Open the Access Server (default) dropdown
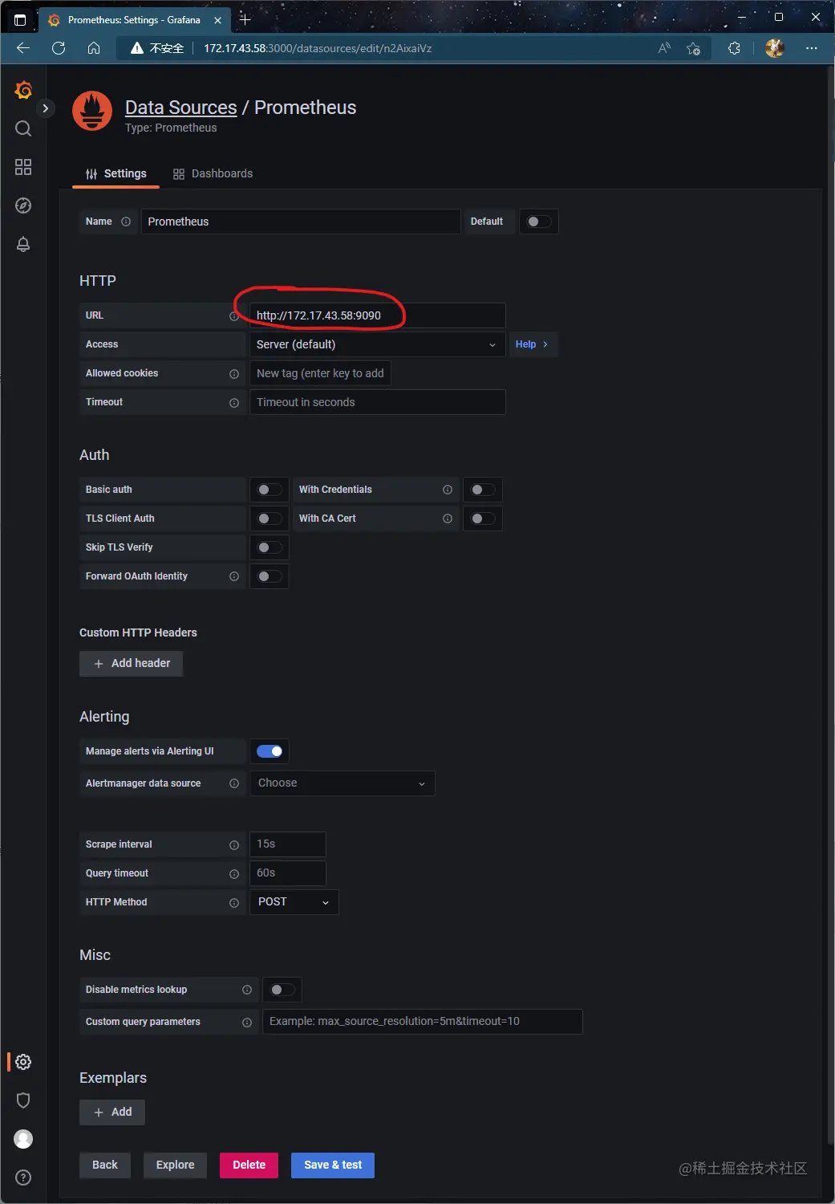 (x=377, y=344)
